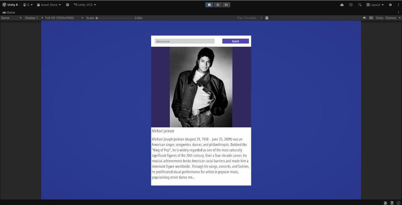Open the undo history icon

click(351, 5)
